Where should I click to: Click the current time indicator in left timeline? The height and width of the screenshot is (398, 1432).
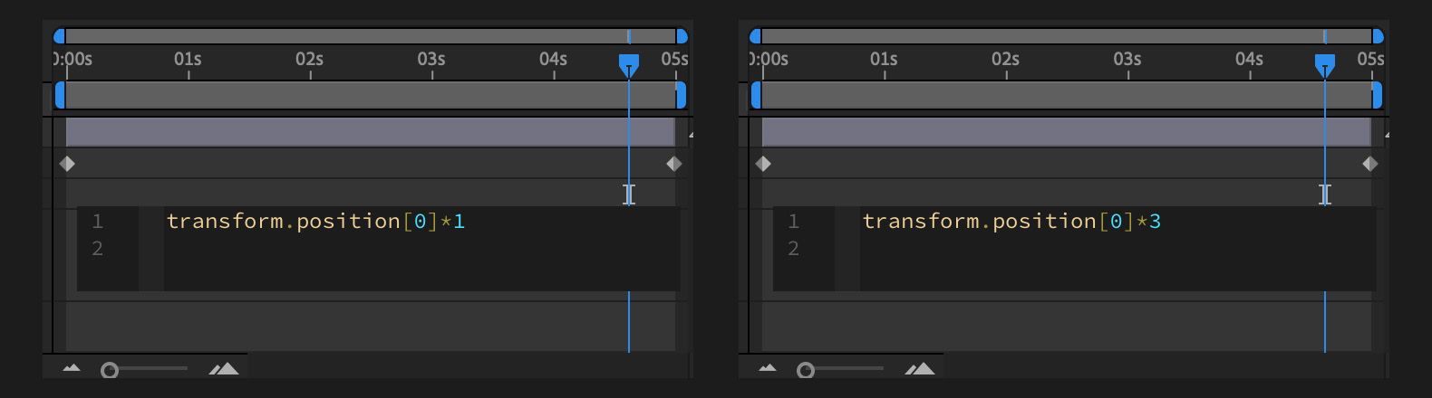tap(629, 64)
